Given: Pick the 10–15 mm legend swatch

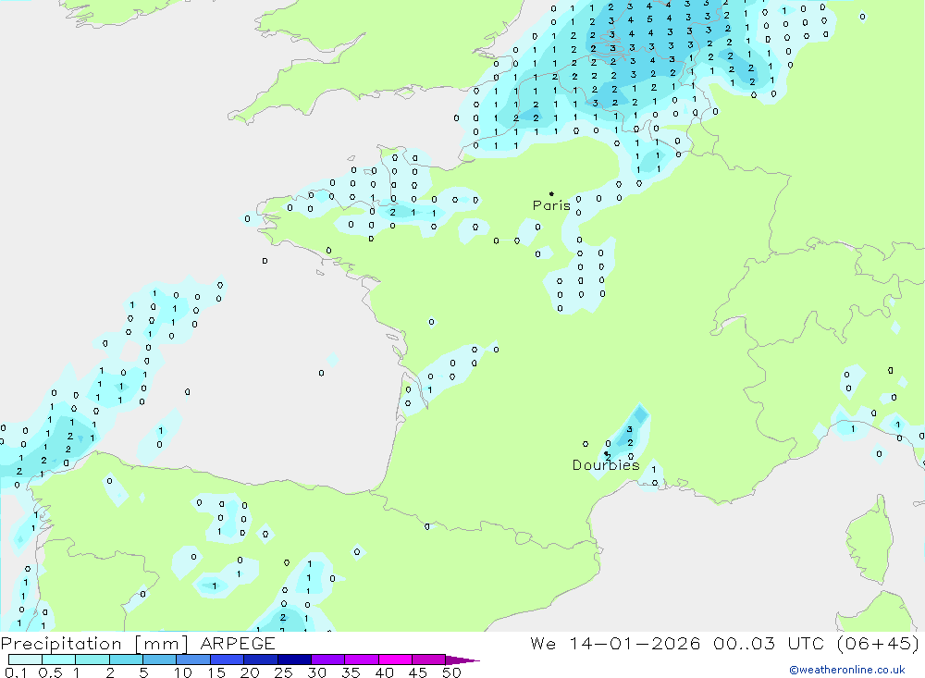Looking at the screenshot, I should [193, 660].
